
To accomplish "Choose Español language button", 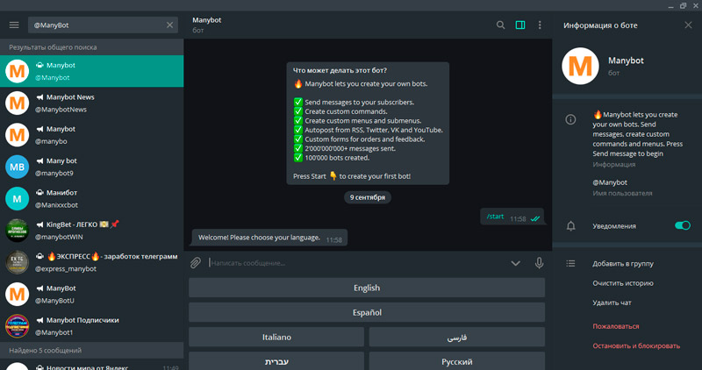I will tap(367, 312).
